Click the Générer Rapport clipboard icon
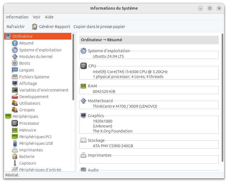 coord(34,27)
